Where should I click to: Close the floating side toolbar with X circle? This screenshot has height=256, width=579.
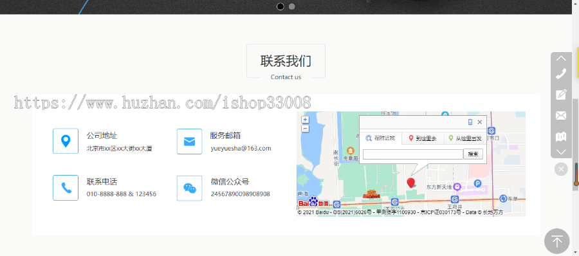click(x=561, y=169)
